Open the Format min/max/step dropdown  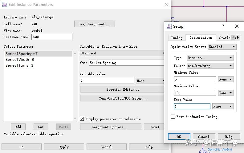pos(210,66)
